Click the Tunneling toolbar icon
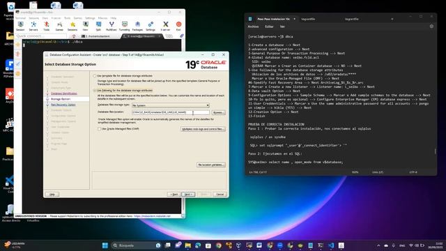The width and height of the screenshot is (446, 251). (124, 26)
